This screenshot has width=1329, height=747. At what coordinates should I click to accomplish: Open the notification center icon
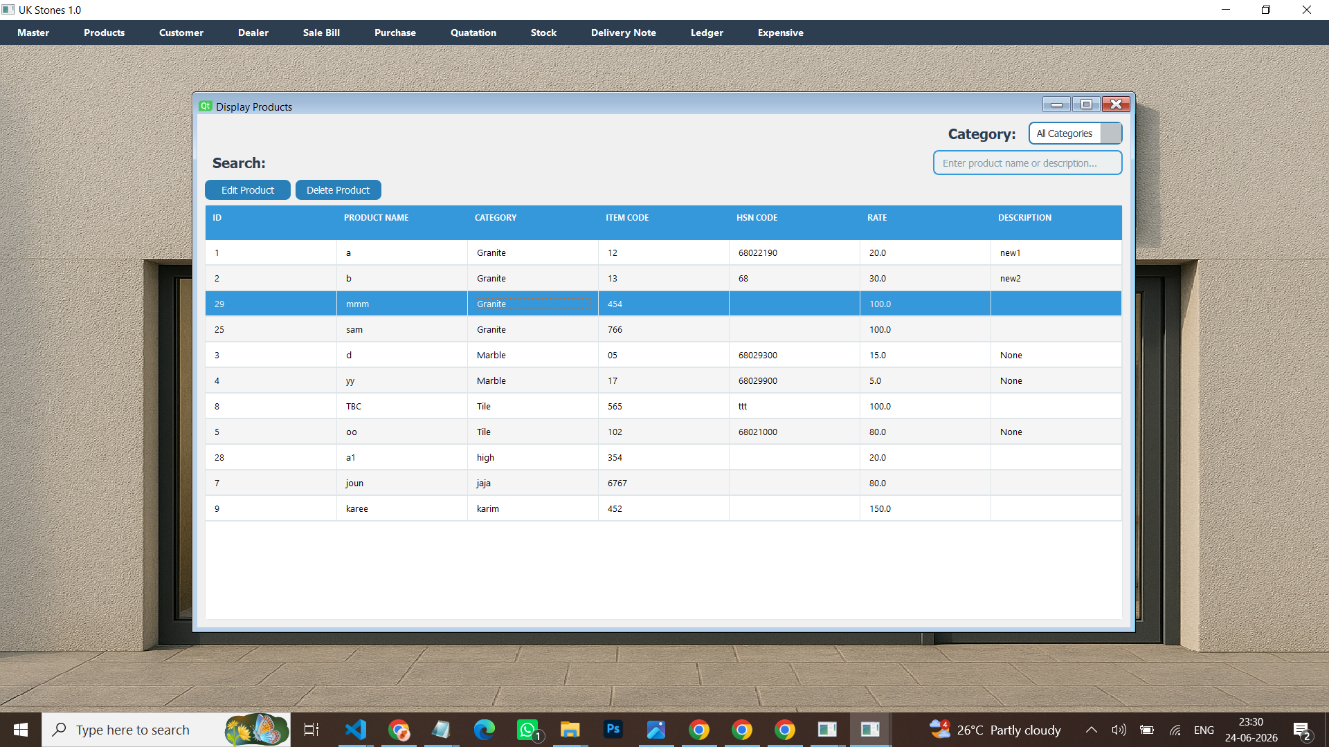click(1302, 730)
